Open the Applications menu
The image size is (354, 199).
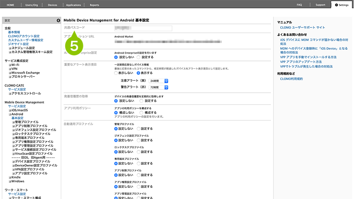[x=73, y=5]
